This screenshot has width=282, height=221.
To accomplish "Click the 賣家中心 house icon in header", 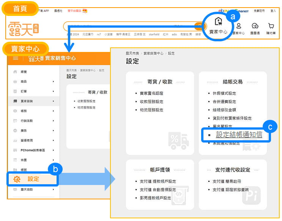I will pos(218,22).
